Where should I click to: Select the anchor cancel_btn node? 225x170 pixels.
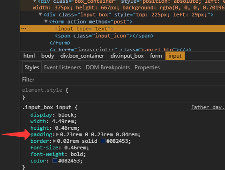coord(120,49)
